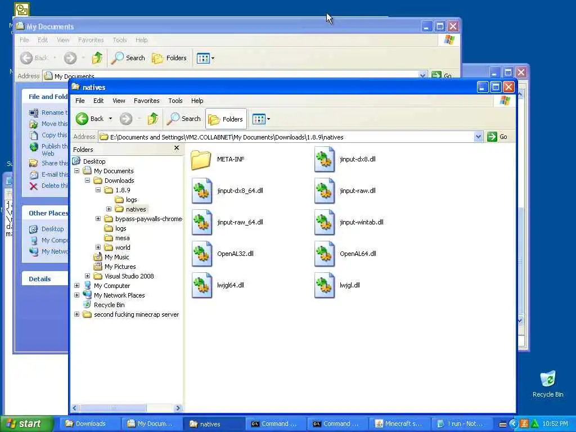Image resolution: width=576 pixels, height=432 pixels.
Task: Select the OpenAL64.dll file icon
Action: [325, 254]
